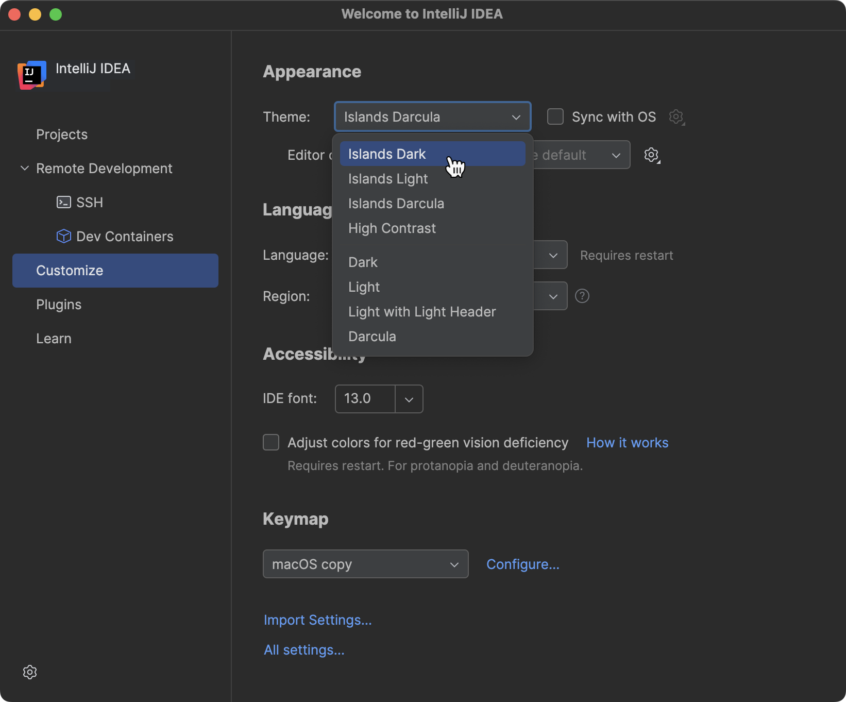
Task: Click the gear icon next to Sync with OS
Action: point(676,117)
